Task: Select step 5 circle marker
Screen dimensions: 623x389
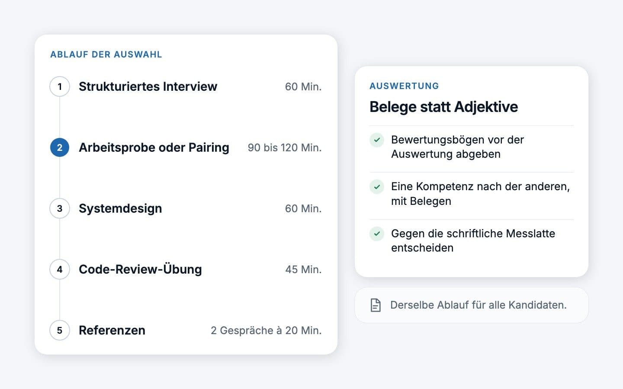Action: coord(60,330)
